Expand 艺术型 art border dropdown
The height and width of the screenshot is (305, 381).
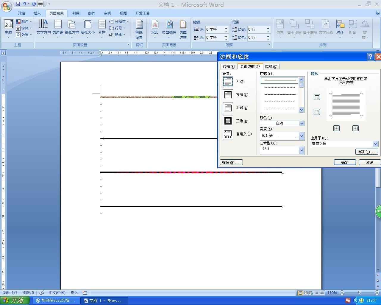302,150
